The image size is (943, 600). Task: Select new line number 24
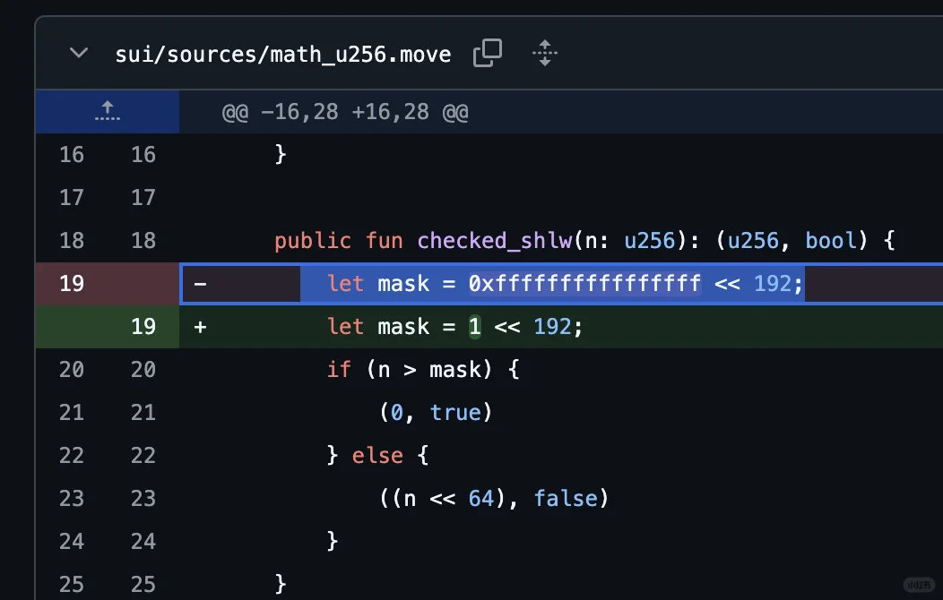click(143, 541)
